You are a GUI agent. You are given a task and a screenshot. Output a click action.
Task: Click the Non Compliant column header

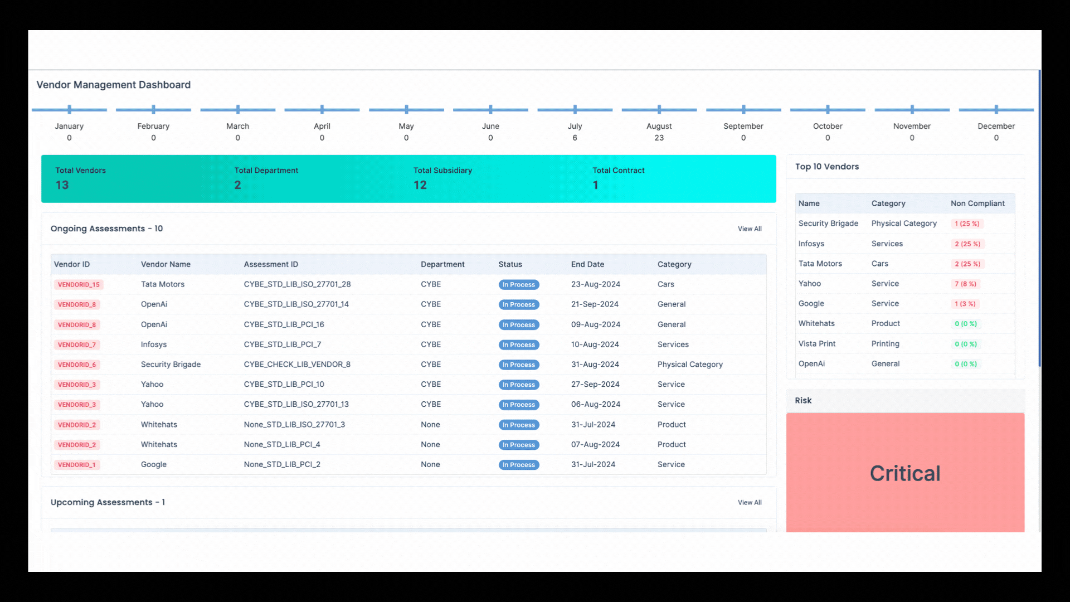coord(977,204)
